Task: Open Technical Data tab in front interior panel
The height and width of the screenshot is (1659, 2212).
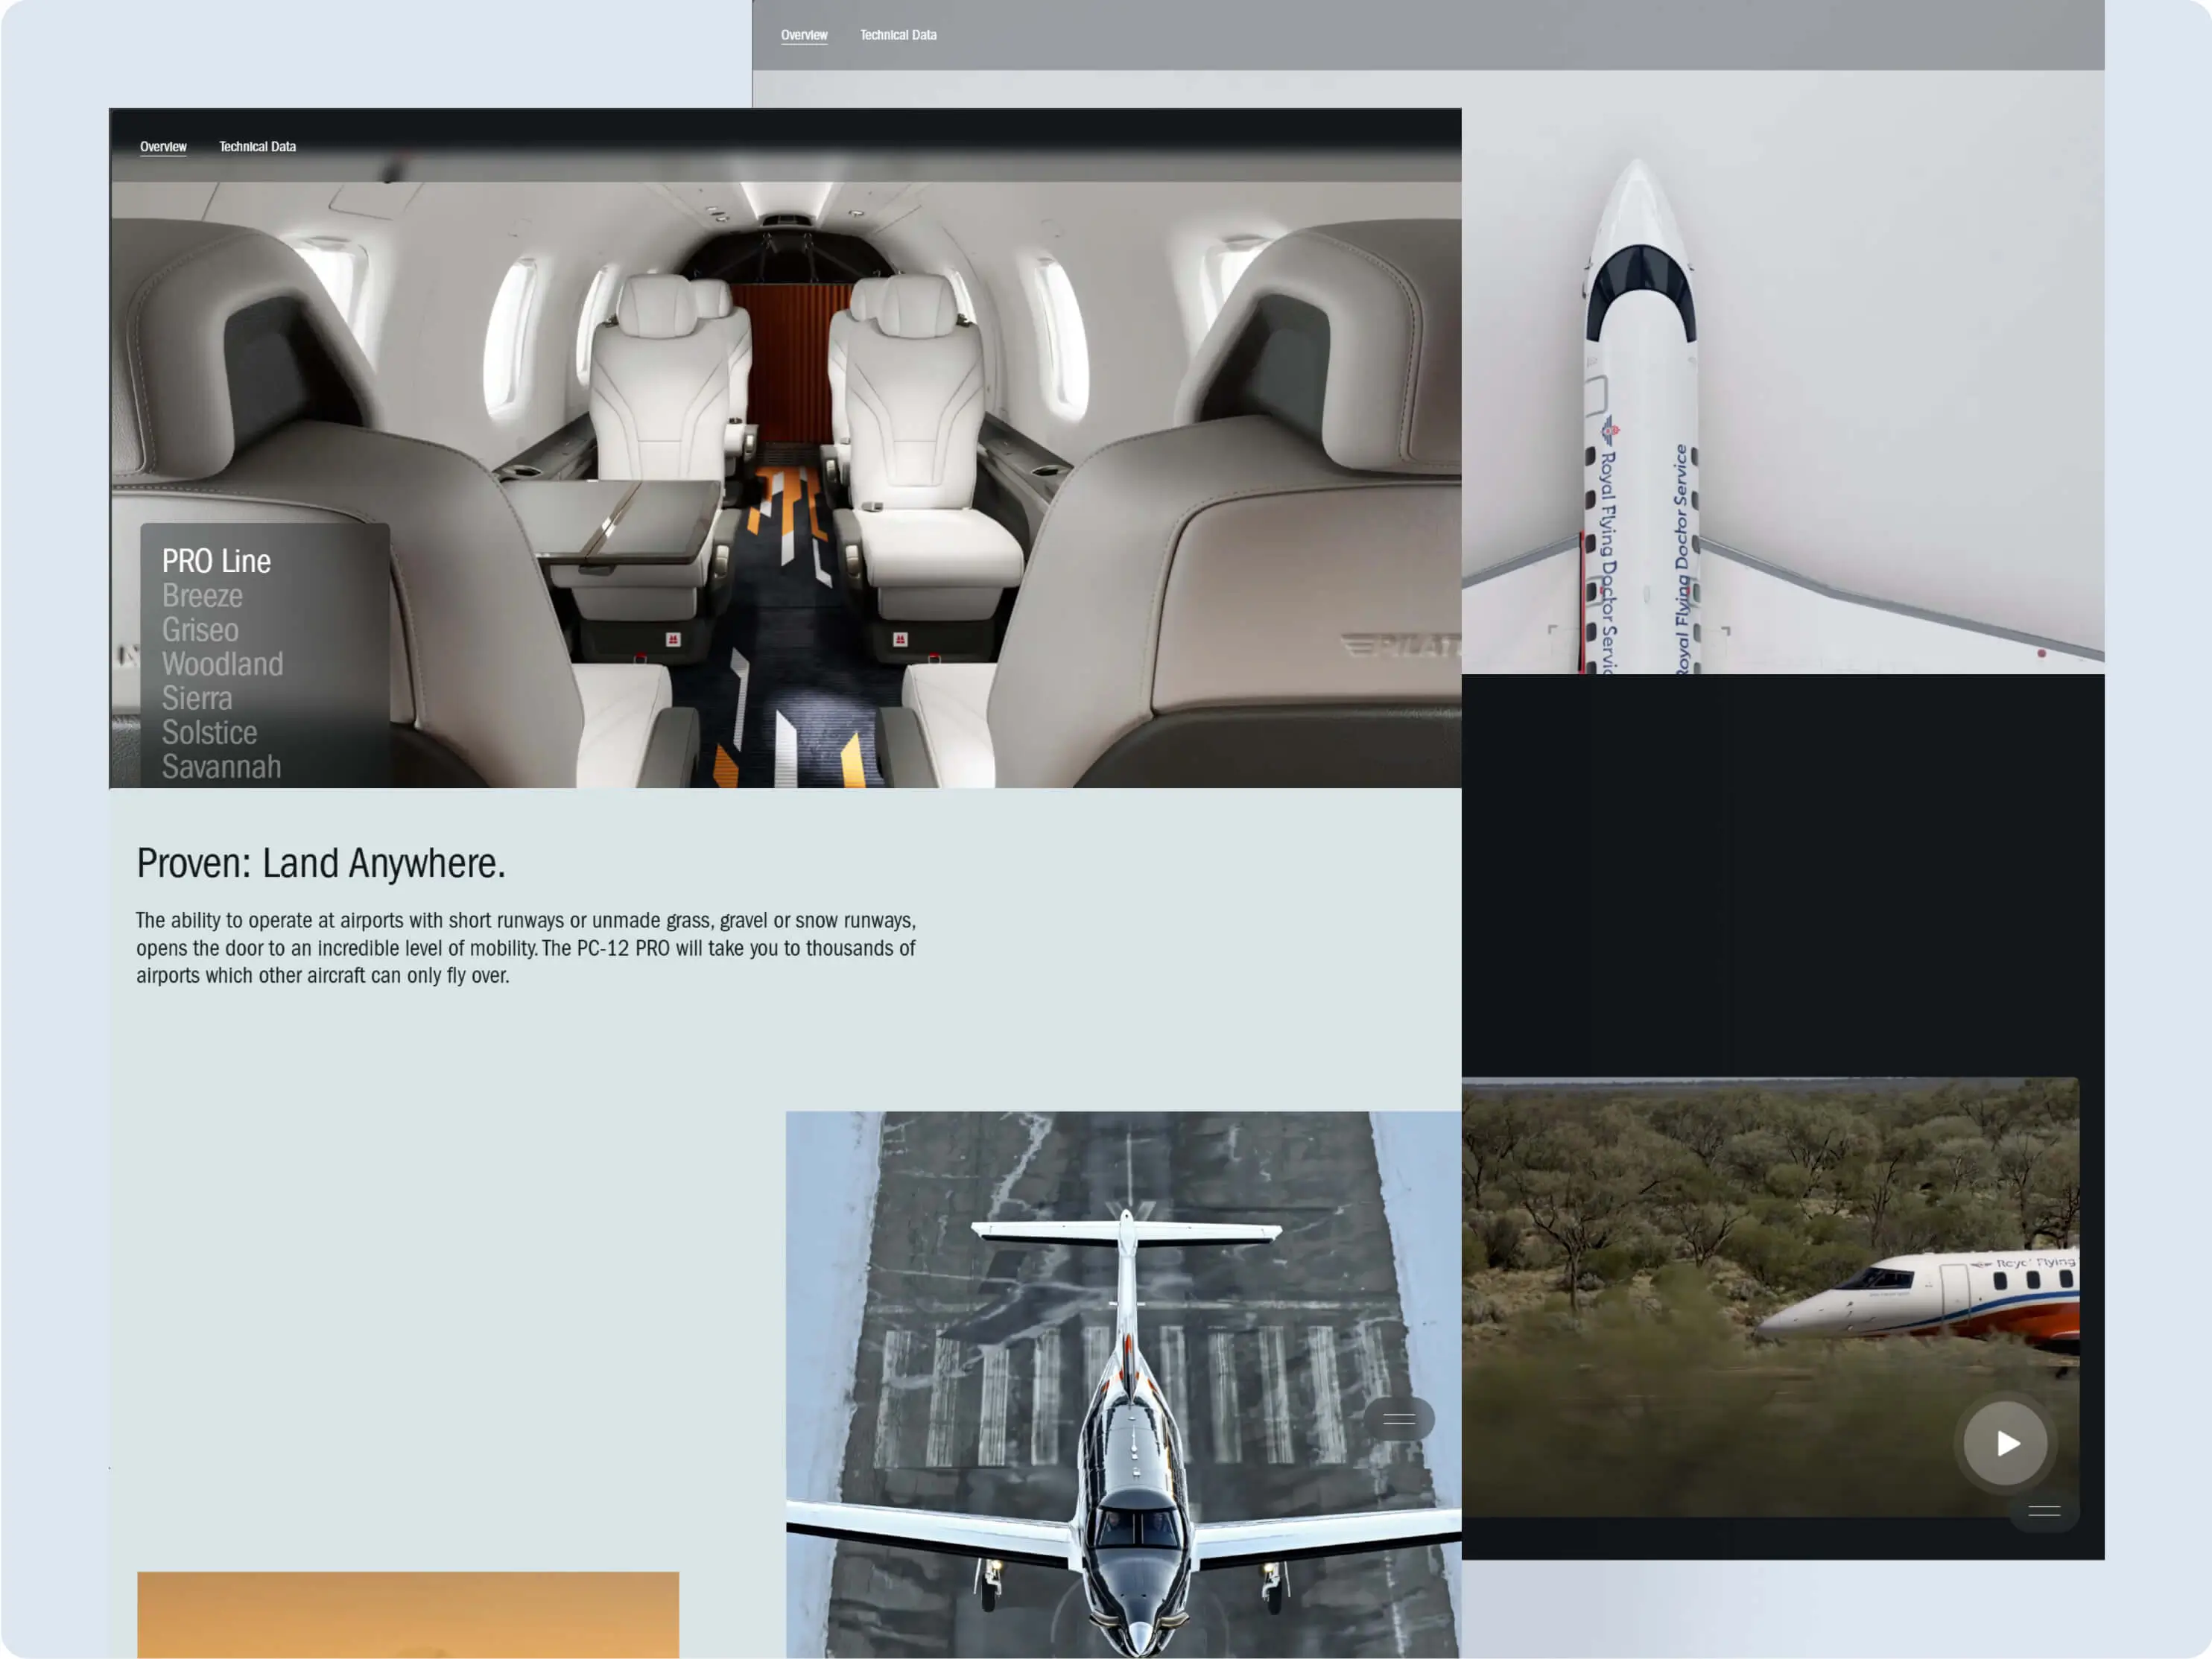Action: [257, 146]
